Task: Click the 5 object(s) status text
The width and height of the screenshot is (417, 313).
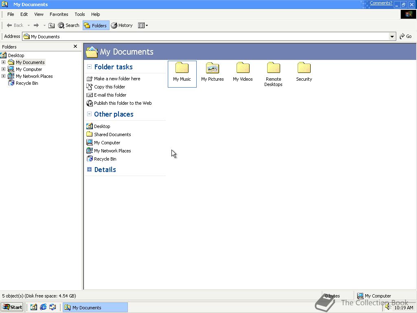Action: (39, 296)
